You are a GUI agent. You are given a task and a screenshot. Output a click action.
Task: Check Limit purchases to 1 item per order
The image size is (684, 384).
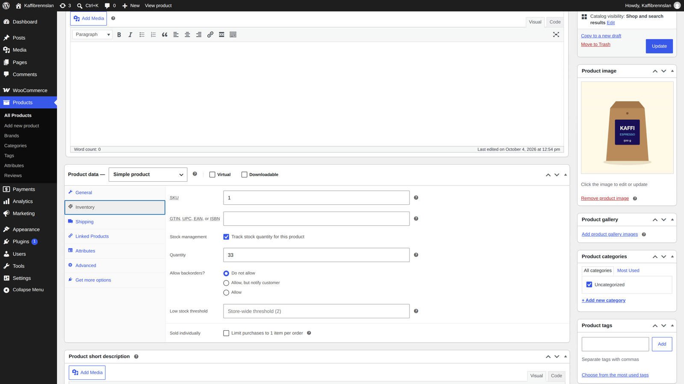pyautogui.click(x=226, y=333)
